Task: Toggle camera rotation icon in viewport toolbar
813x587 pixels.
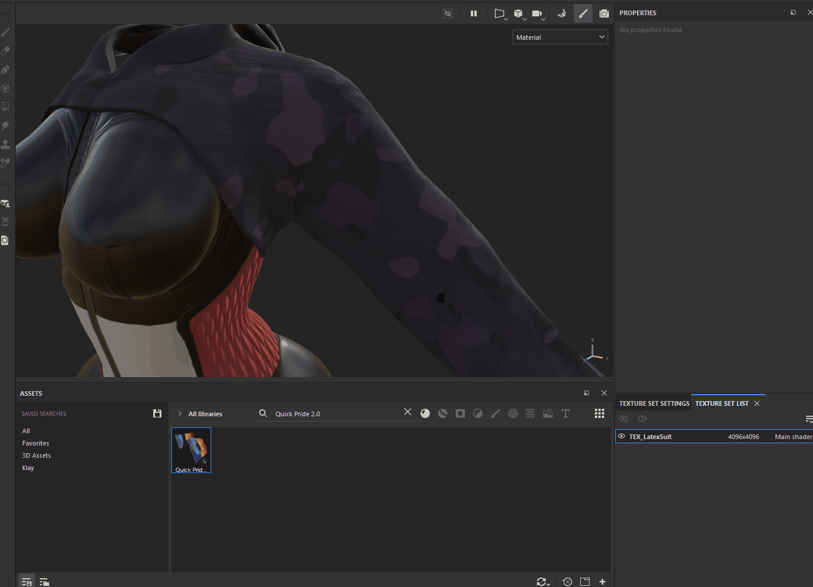Action: (562, 13)
